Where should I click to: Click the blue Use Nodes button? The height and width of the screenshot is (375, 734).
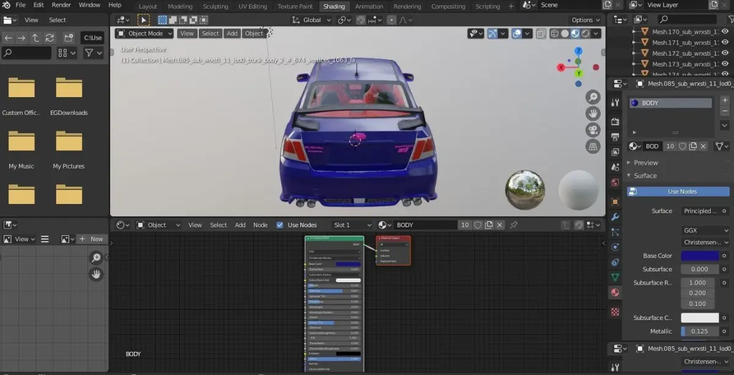click(678, 191)
